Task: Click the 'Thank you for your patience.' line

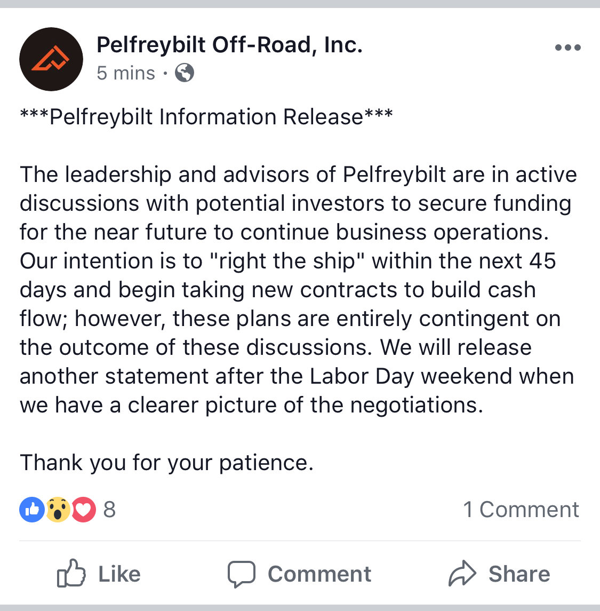Action: pyautogui.click(x=166, y=463)
